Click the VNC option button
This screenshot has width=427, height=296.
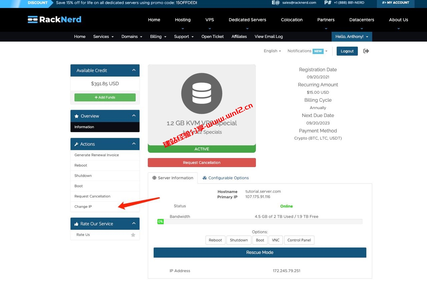(276, 240)
